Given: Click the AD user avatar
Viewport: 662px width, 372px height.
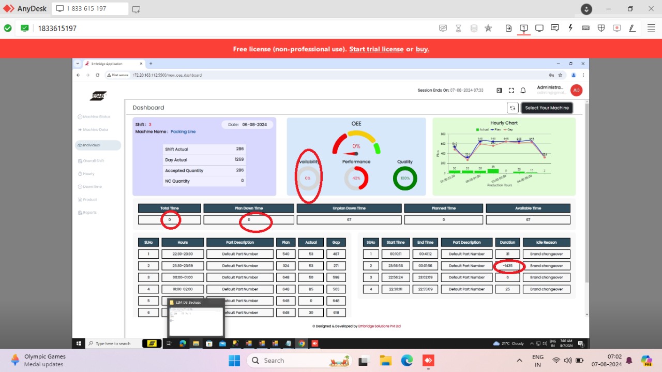Looking at the screenshot, I should [576, 90].
